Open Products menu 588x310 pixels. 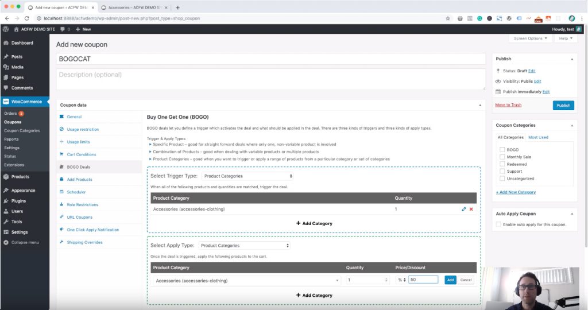pos(20,177)
